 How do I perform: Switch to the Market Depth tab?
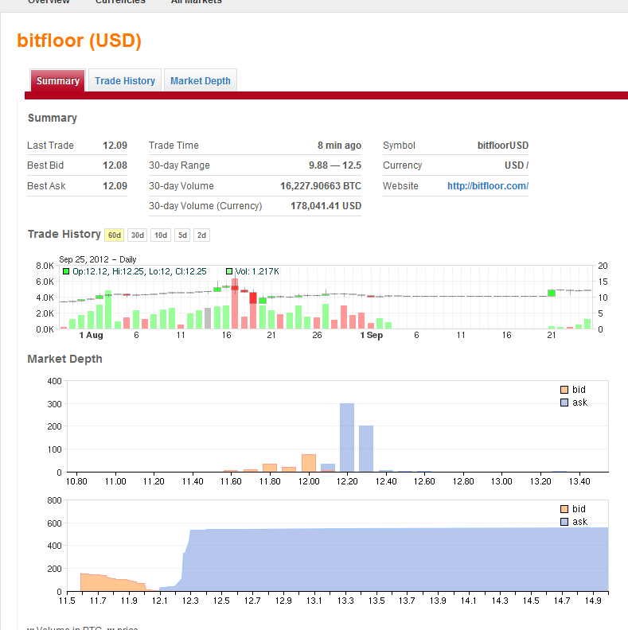click(x=201, y=81)
